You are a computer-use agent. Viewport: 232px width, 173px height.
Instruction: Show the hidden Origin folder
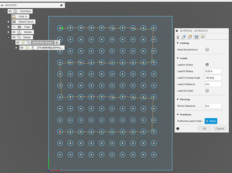pos(14,27)
